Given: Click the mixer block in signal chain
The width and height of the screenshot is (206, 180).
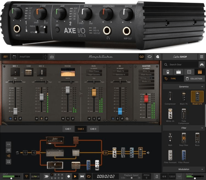Looking at the screenshot, I should pos(106,153).
